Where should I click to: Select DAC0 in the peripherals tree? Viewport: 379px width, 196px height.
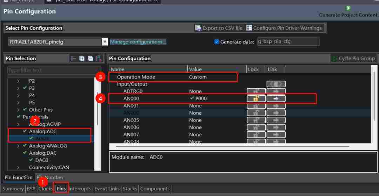41,160
